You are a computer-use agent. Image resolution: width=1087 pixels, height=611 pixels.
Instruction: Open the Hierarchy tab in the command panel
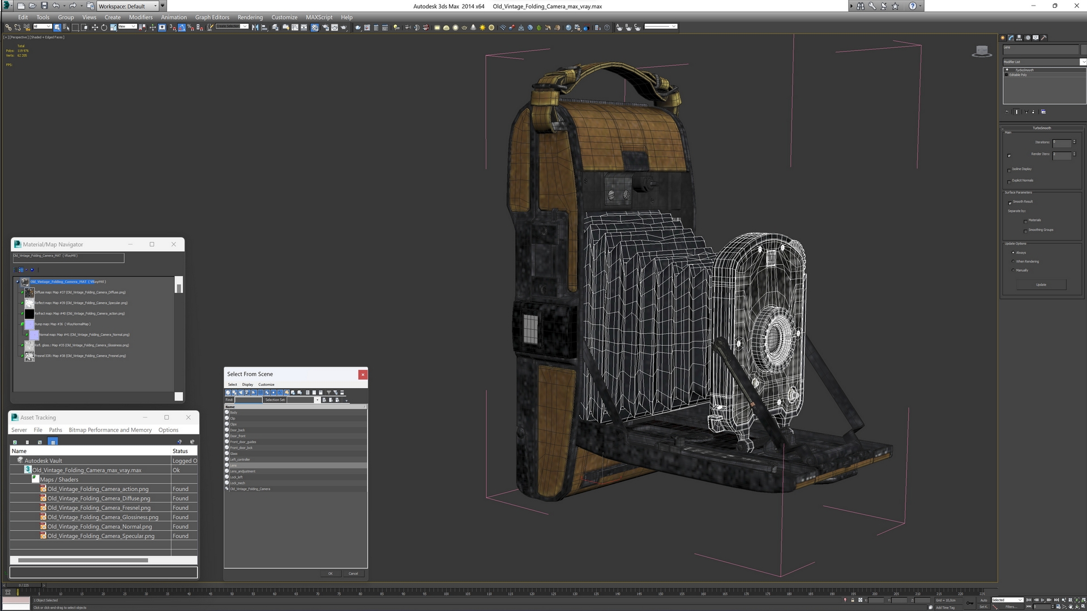tap(1019, 38)
